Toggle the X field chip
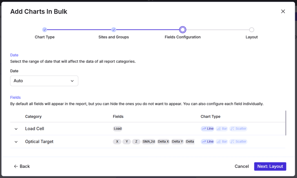 tap(117, 142)
